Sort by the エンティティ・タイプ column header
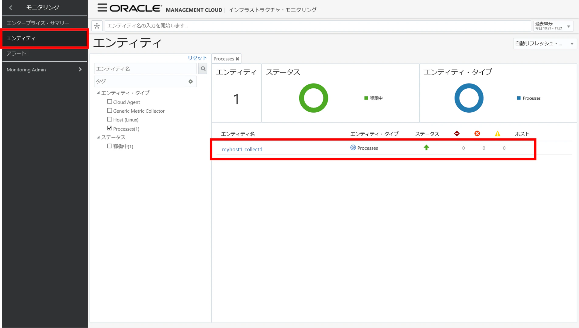The width and height of the screenshot is (579, 328). (374, 134)
